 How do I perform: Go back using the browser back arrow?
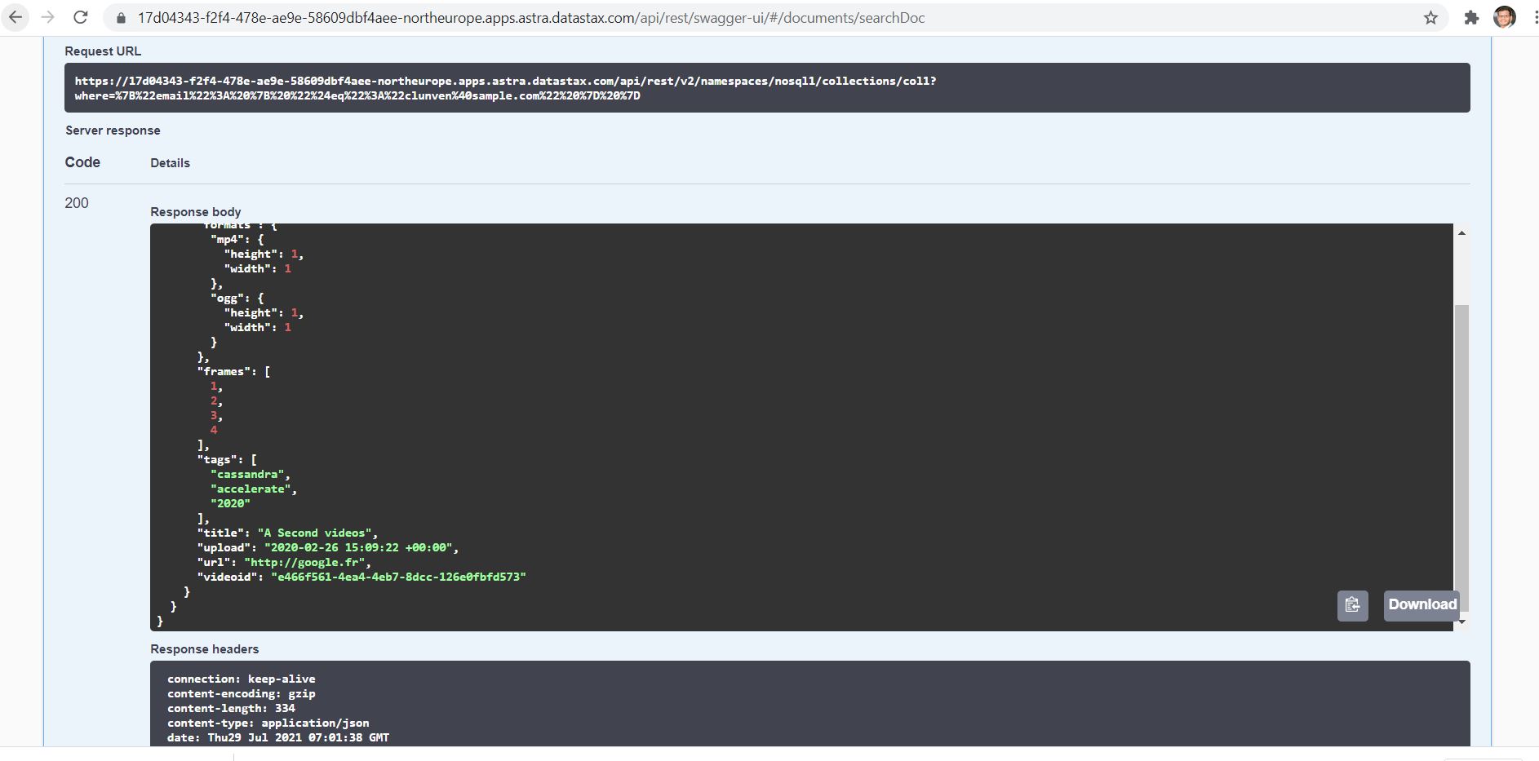pos(15,16)
